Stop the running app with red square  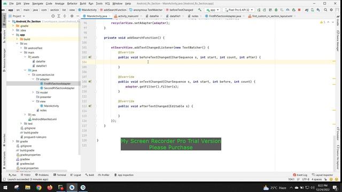click(x=299, y=10)
